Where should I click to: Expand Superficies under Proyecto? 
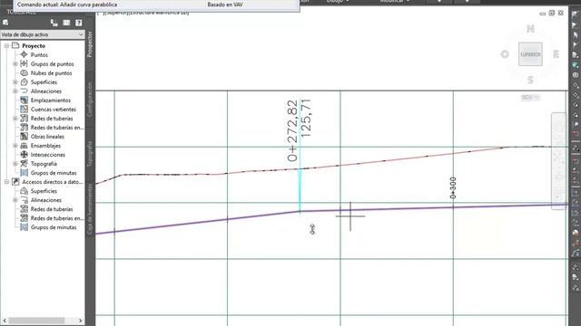[x=15, y=82]
